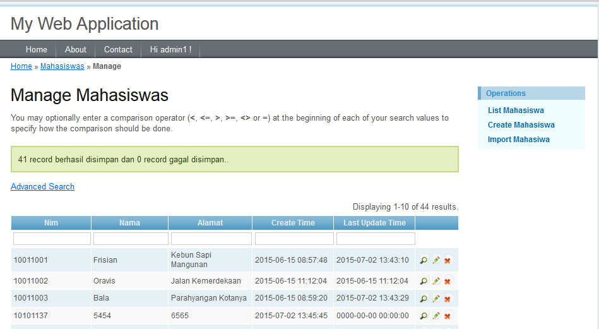Open List Mahasiswa operation
The height and width of the screenshot is (329, 599).
click(516, 111)
